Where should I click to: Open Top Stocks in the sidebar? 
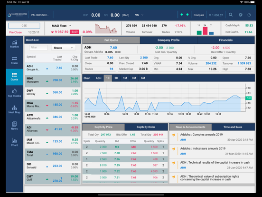tap(14, 93)
